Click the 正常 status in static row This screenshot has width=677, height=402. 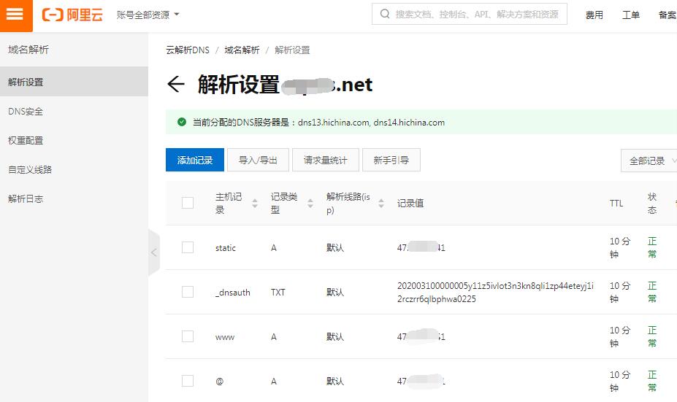(x=652, y=247)
